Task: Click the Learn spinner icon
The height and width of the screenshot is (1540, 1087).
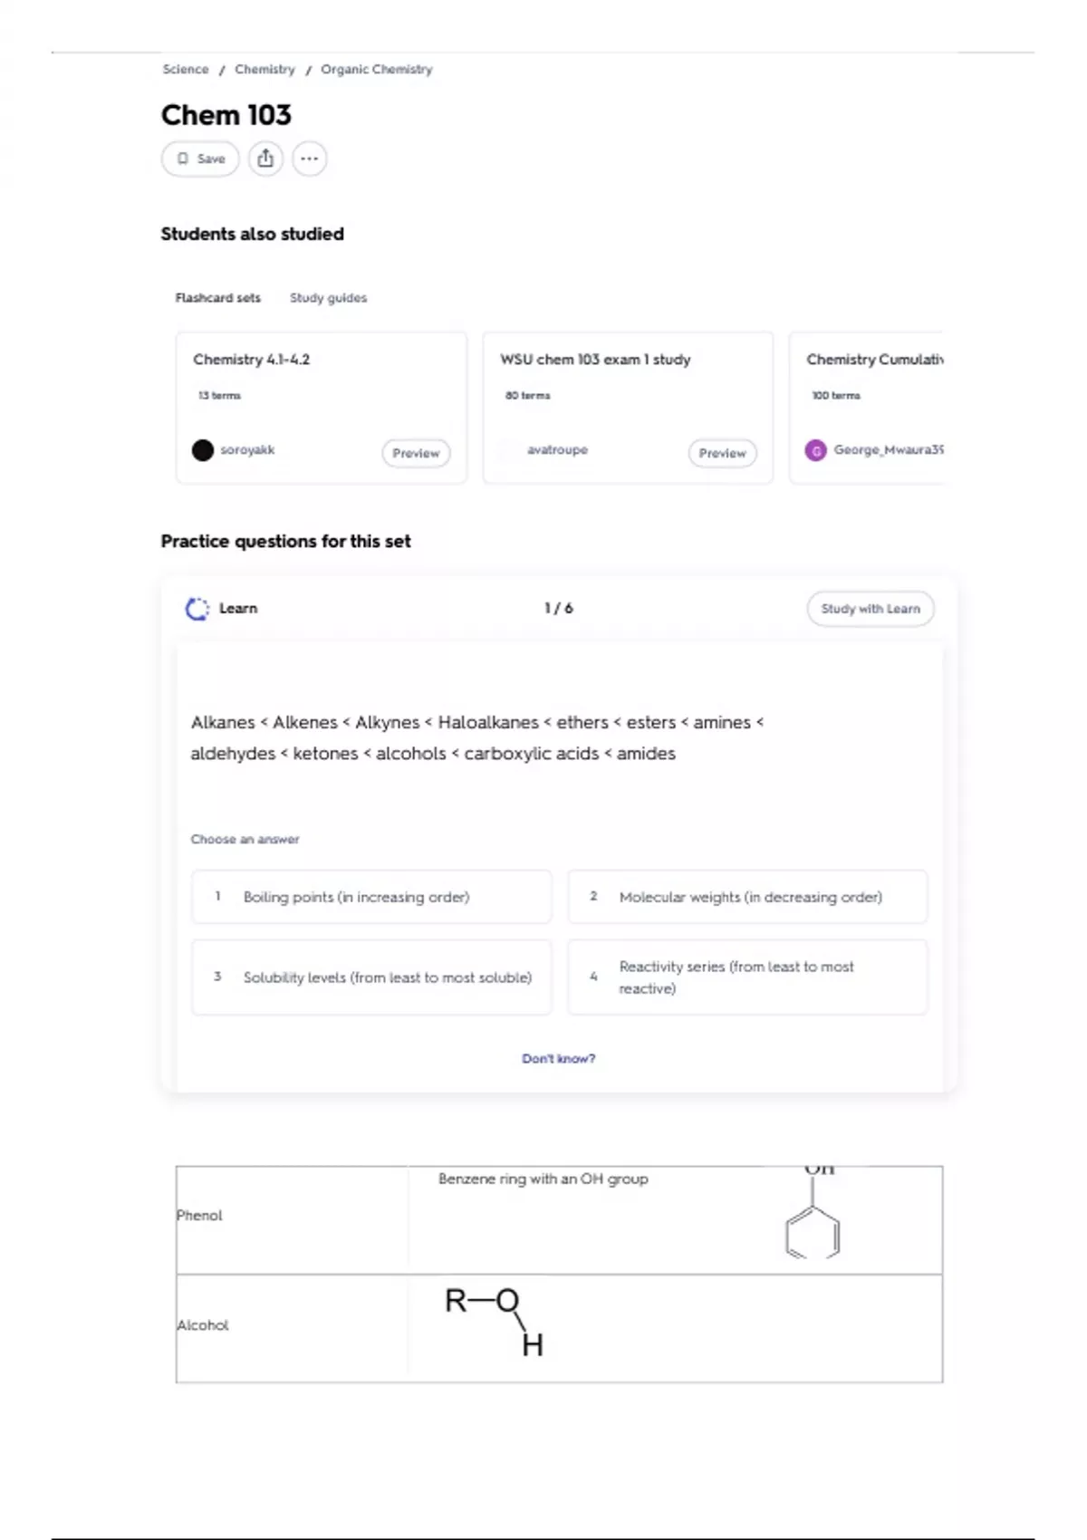Action: point(197,609)
